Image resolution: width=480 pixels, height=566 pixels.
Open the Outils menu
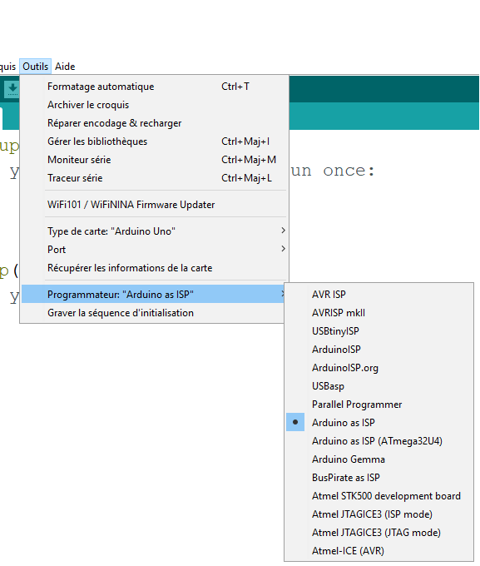pyautogui.click(x=36, y=67)
